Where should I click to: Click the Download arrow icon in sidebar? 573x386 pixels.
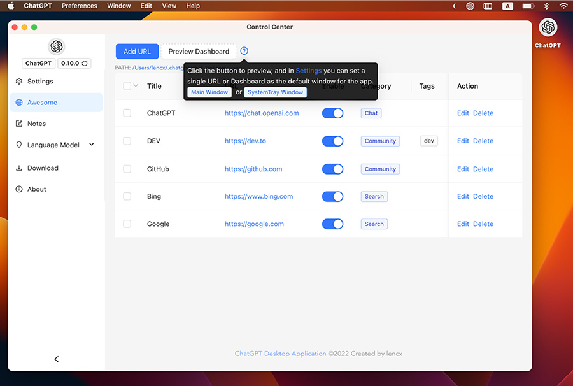(x=19, y=168)
